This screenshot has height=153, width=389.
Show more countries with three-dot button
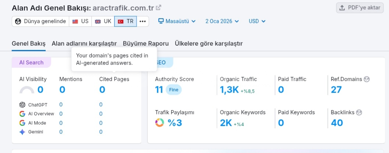[x=143, y=21]
